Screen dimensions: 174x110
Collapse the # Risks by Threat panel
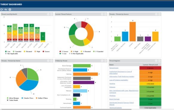click(106, 61)
